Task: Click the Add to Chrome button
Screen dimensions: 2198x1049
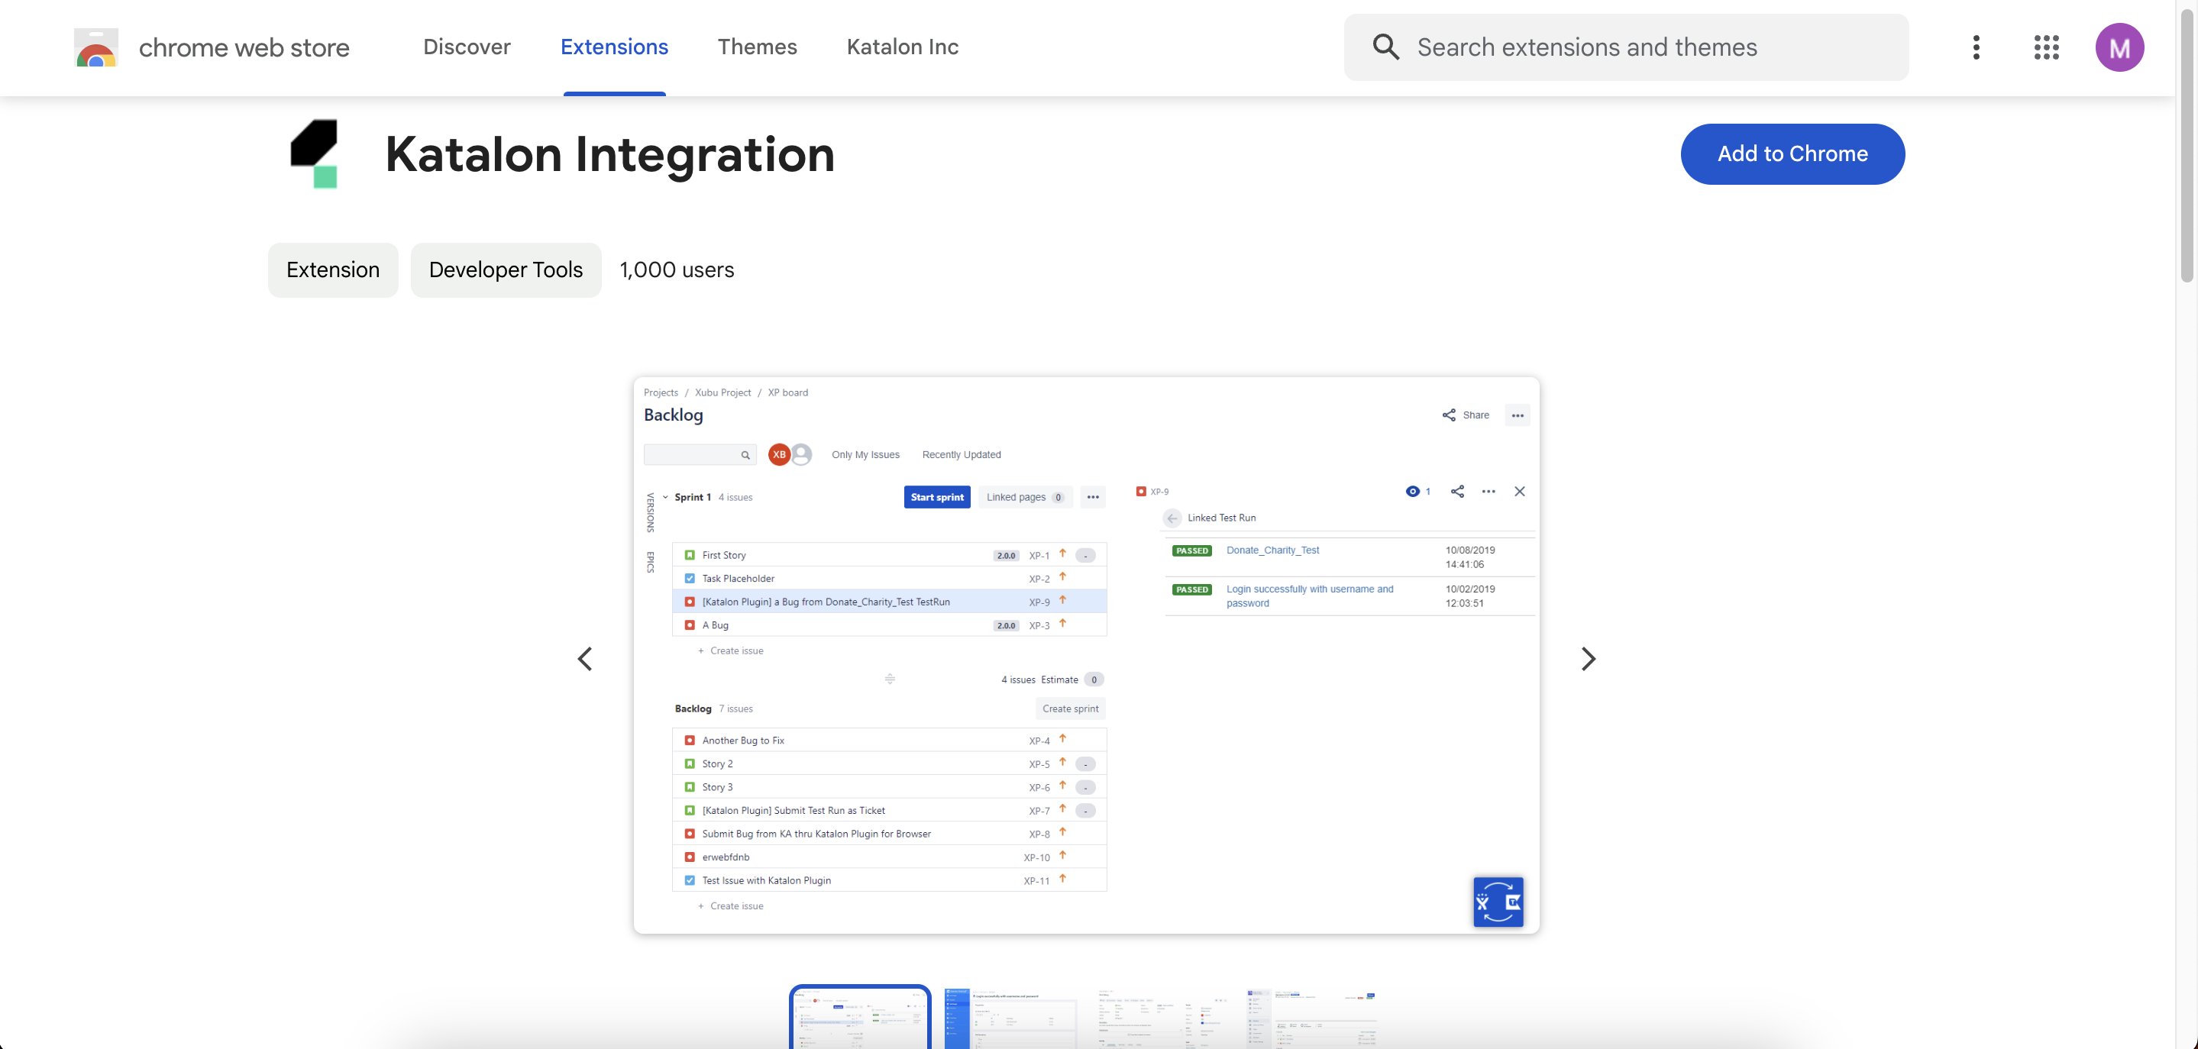Action: click(x=1792, y=153)
